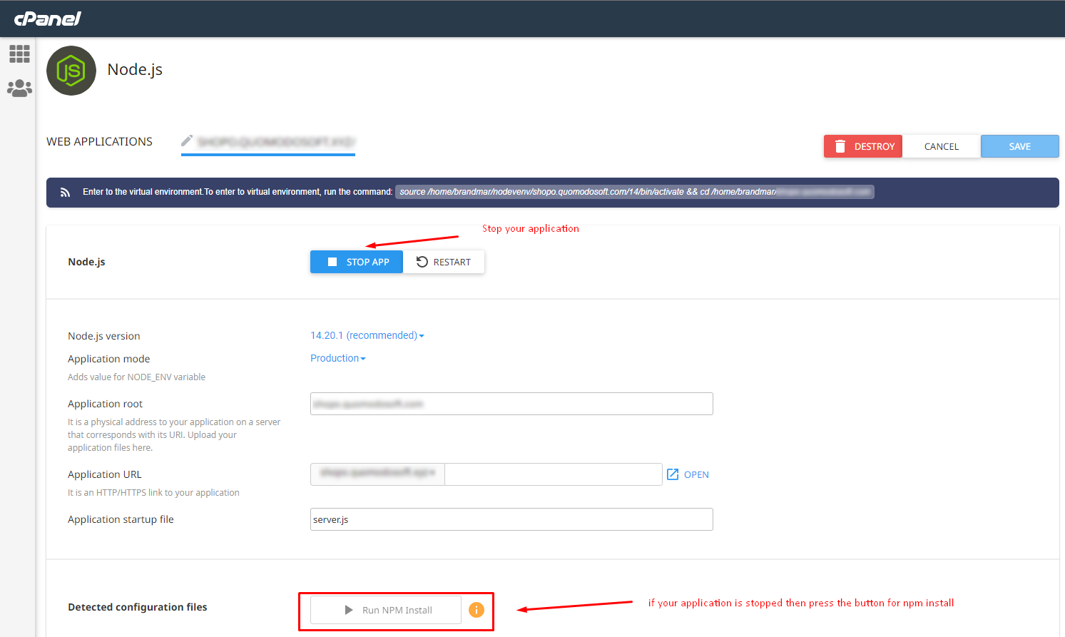This screenshot has width=1065, height=637.
Task: Click the orange info icon near NPM Install
Action: (x=477, y=610)
